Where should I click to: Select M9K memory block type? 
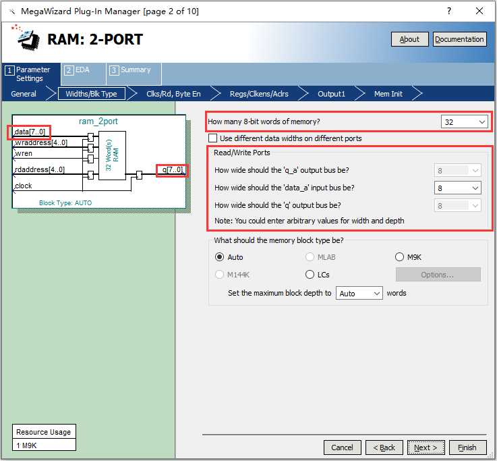click(x=399, y=257)
